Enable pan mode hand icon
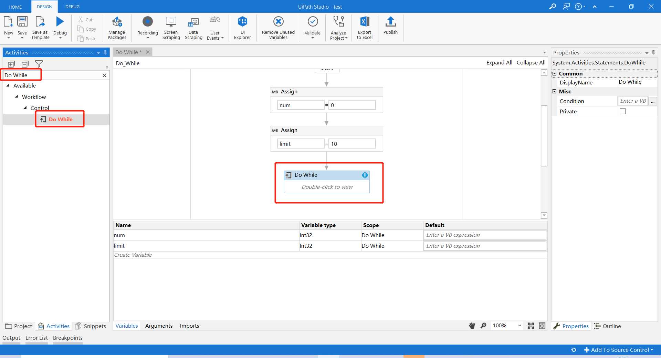Screen dimensions: 661x358 click(472, 326)
